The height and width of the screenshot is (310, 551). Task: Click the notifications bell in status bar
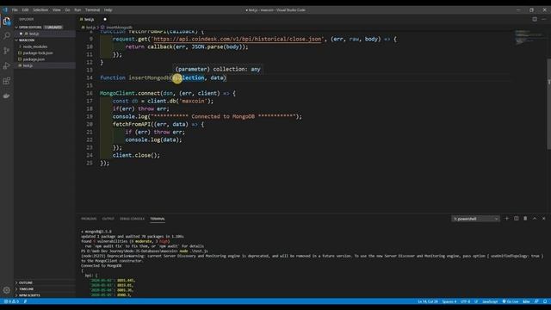(545, 301)
